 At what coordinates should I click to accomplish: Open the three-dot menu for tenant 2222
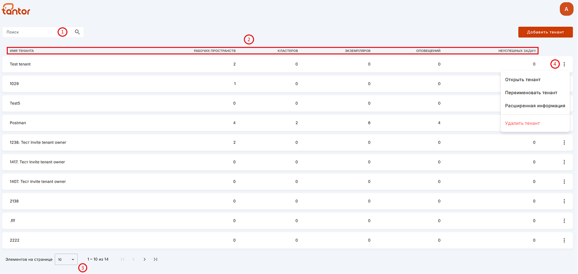click(564, 240)
